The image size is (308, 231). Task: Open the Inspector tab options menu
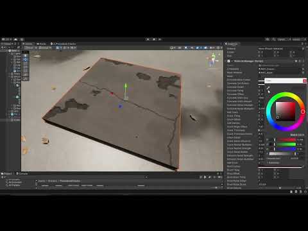(x=305, y=44)
